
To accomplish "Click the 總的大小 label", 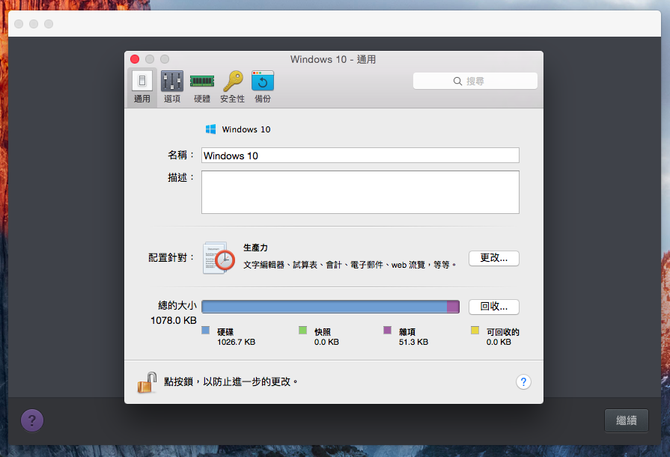I will coord(177,305).
